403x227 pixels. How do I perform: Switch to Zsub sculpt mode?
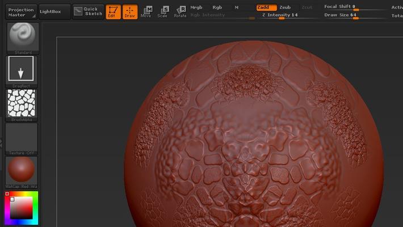(x=286, y=7)
